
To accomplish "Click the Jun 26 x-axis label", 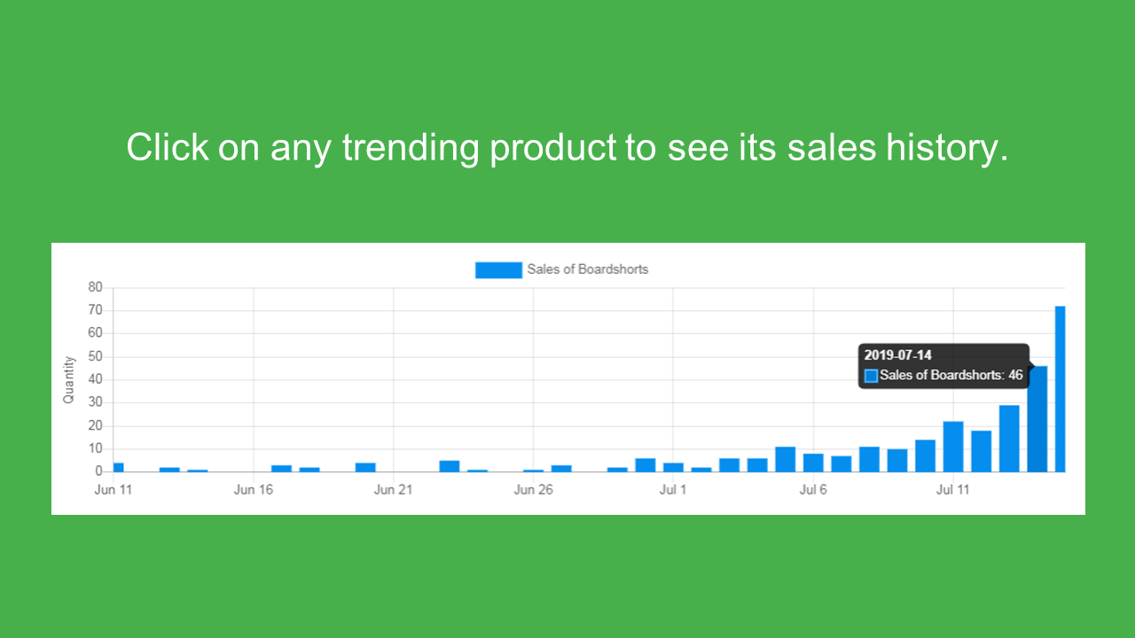I will tap(533, 490).
